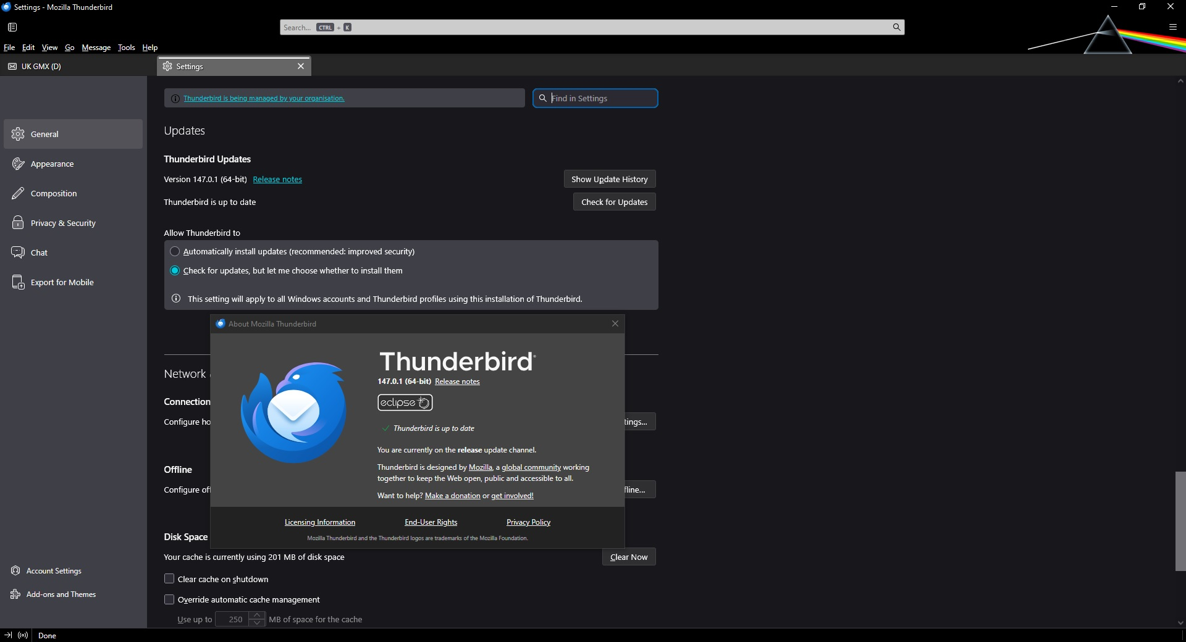Enable Clear cache on shutdown

point(169,579)
